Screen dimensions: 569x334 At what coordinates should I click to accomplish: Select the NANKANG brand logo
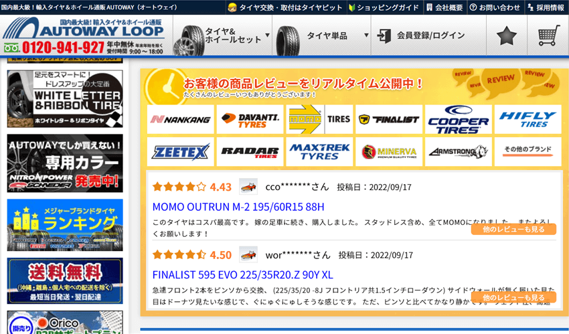[x=180, y=119]
